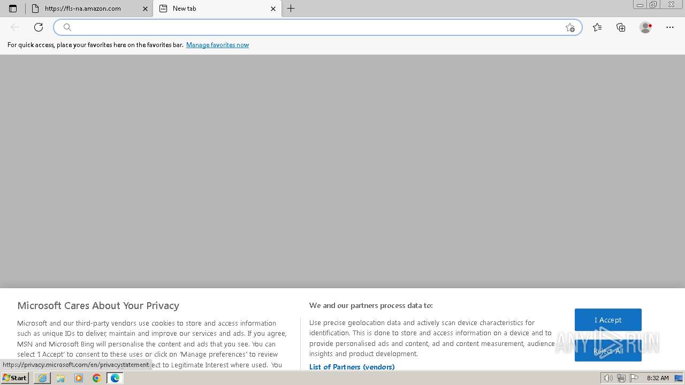This screenshot has height=385, width=685.
Task: Click I Accept button
Action: (x=608, y=320)
